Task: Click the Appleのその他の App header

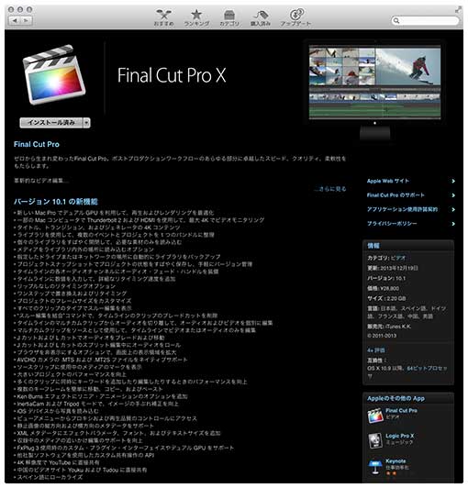Action: click(408, 398)
